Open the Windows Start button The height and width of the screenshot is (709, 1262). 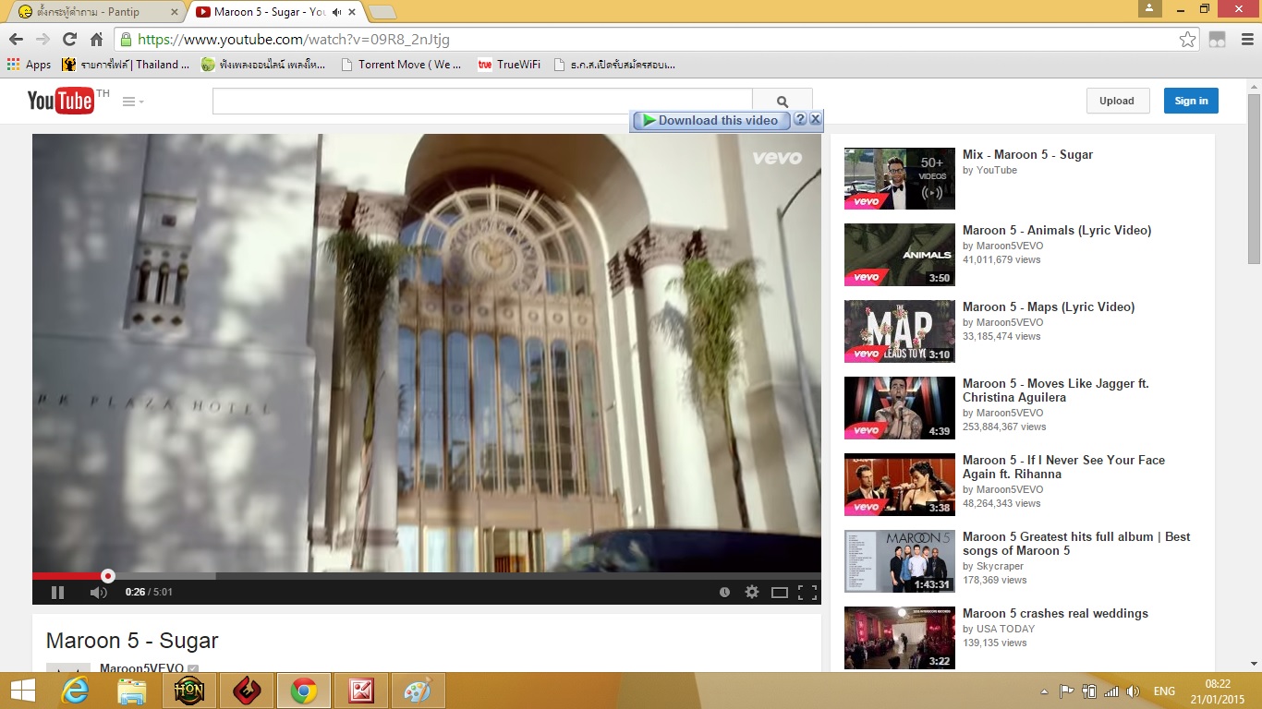point(22,691)
